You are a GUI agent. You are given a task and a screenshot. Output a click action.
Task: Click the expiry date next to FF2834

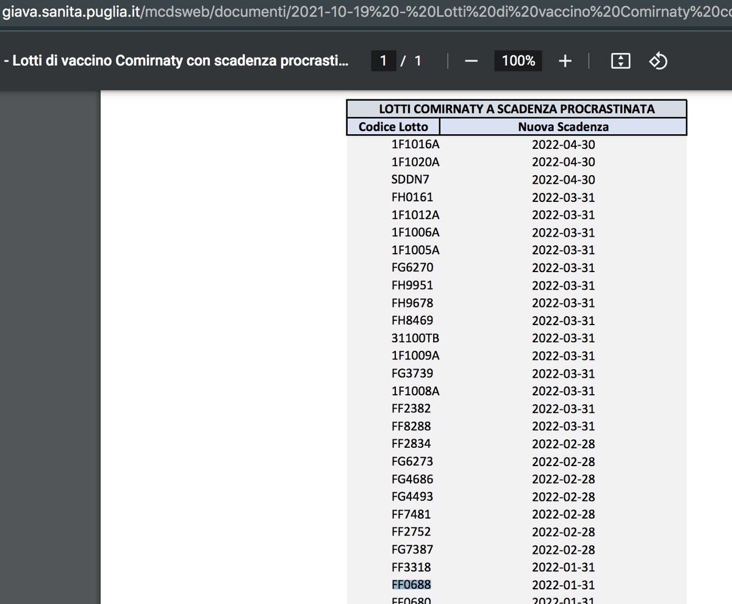pyautogui.click(x=563, y=444)
